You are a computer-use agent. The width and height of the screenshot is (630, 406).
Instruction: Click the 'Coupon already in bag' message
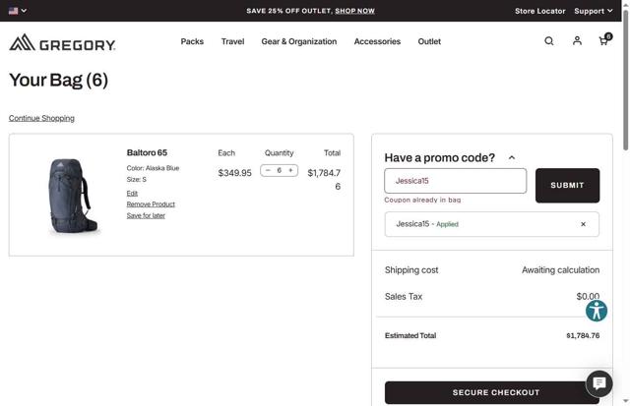tap(422, 200)
